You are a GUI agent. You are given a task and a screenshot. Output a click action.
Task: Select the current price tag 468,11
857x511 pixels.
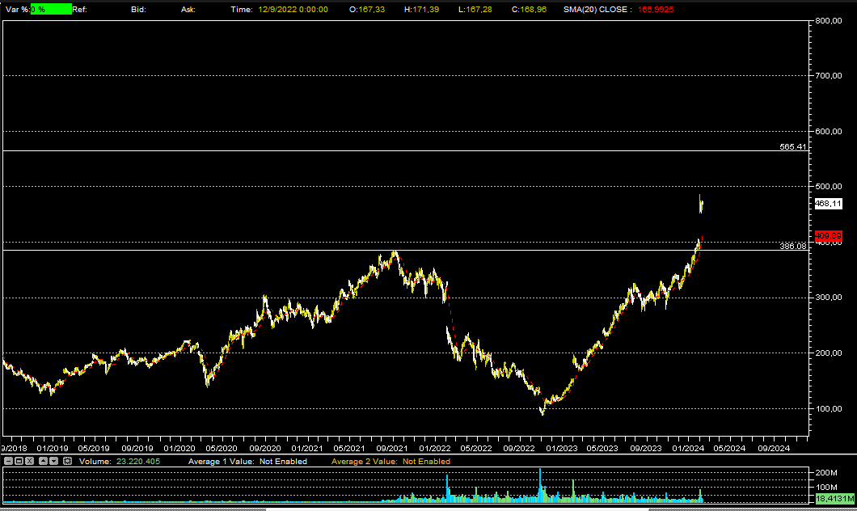point(828,204)
